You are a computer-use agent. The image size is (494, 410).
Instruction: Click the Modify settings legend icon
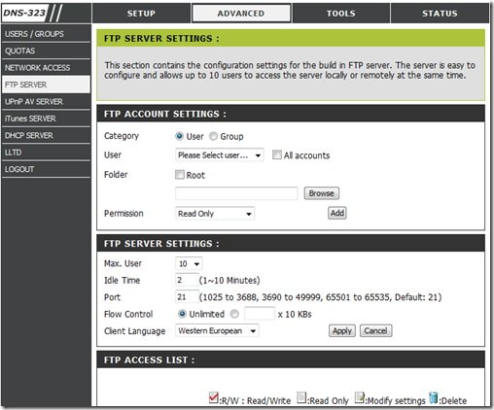[360, 397]
